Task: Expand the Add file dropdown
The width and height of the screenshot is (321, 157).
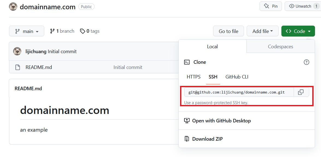Action: [x=262, y=31]
